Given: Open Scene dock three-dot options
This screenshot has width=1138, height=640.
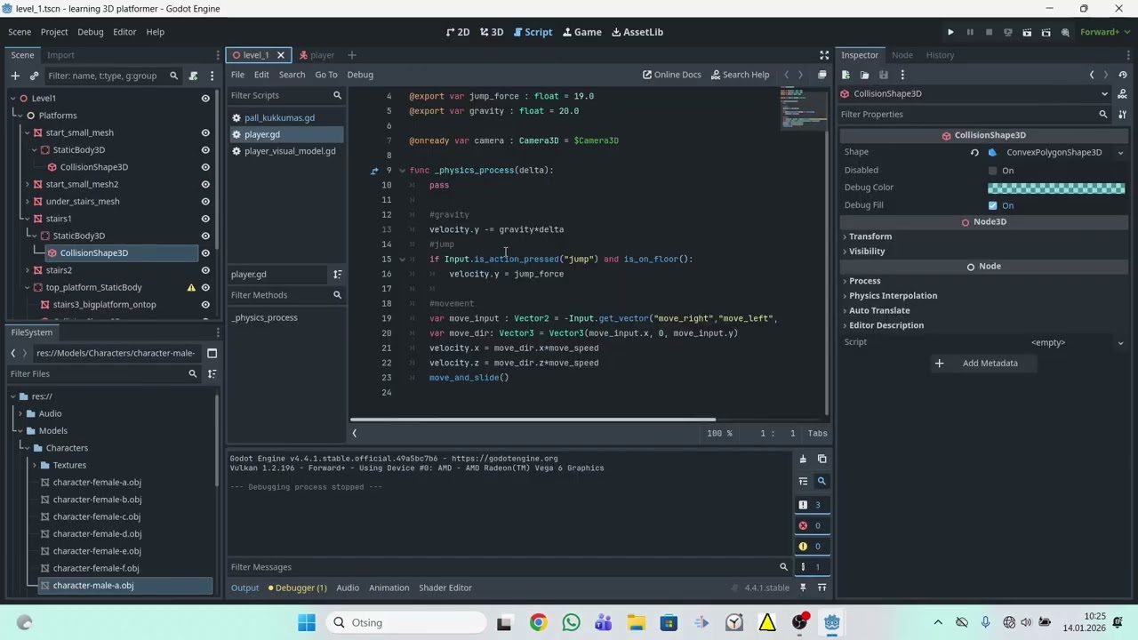Looking at the screenshot, I should click(212, 76).
